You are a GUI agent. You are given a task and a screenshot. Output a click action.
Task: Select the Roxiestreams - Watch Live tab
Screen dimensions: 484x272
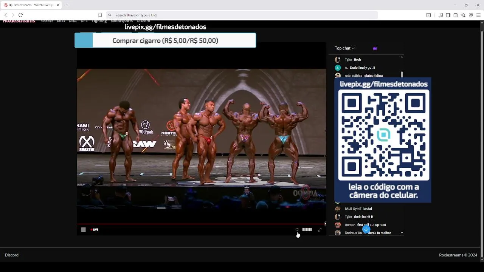coord(31,5)
